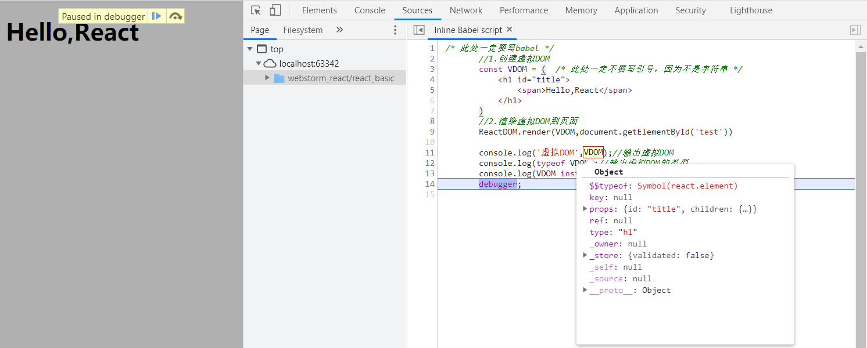Click the Object header in the tooltip
Image resolution: width=867 pixels, height=348 pixels.
[608, 172]
